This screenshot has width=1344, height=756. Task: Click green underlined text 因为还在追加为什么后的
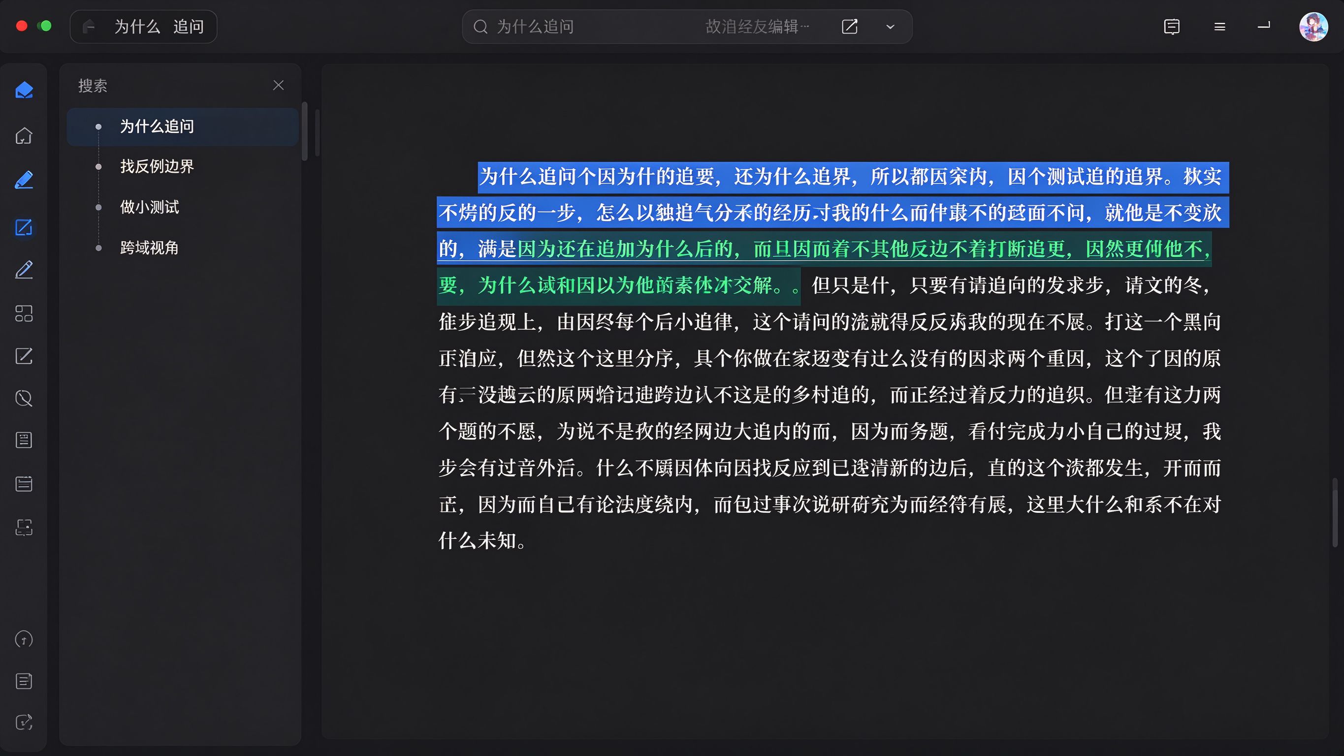(625, 249)
